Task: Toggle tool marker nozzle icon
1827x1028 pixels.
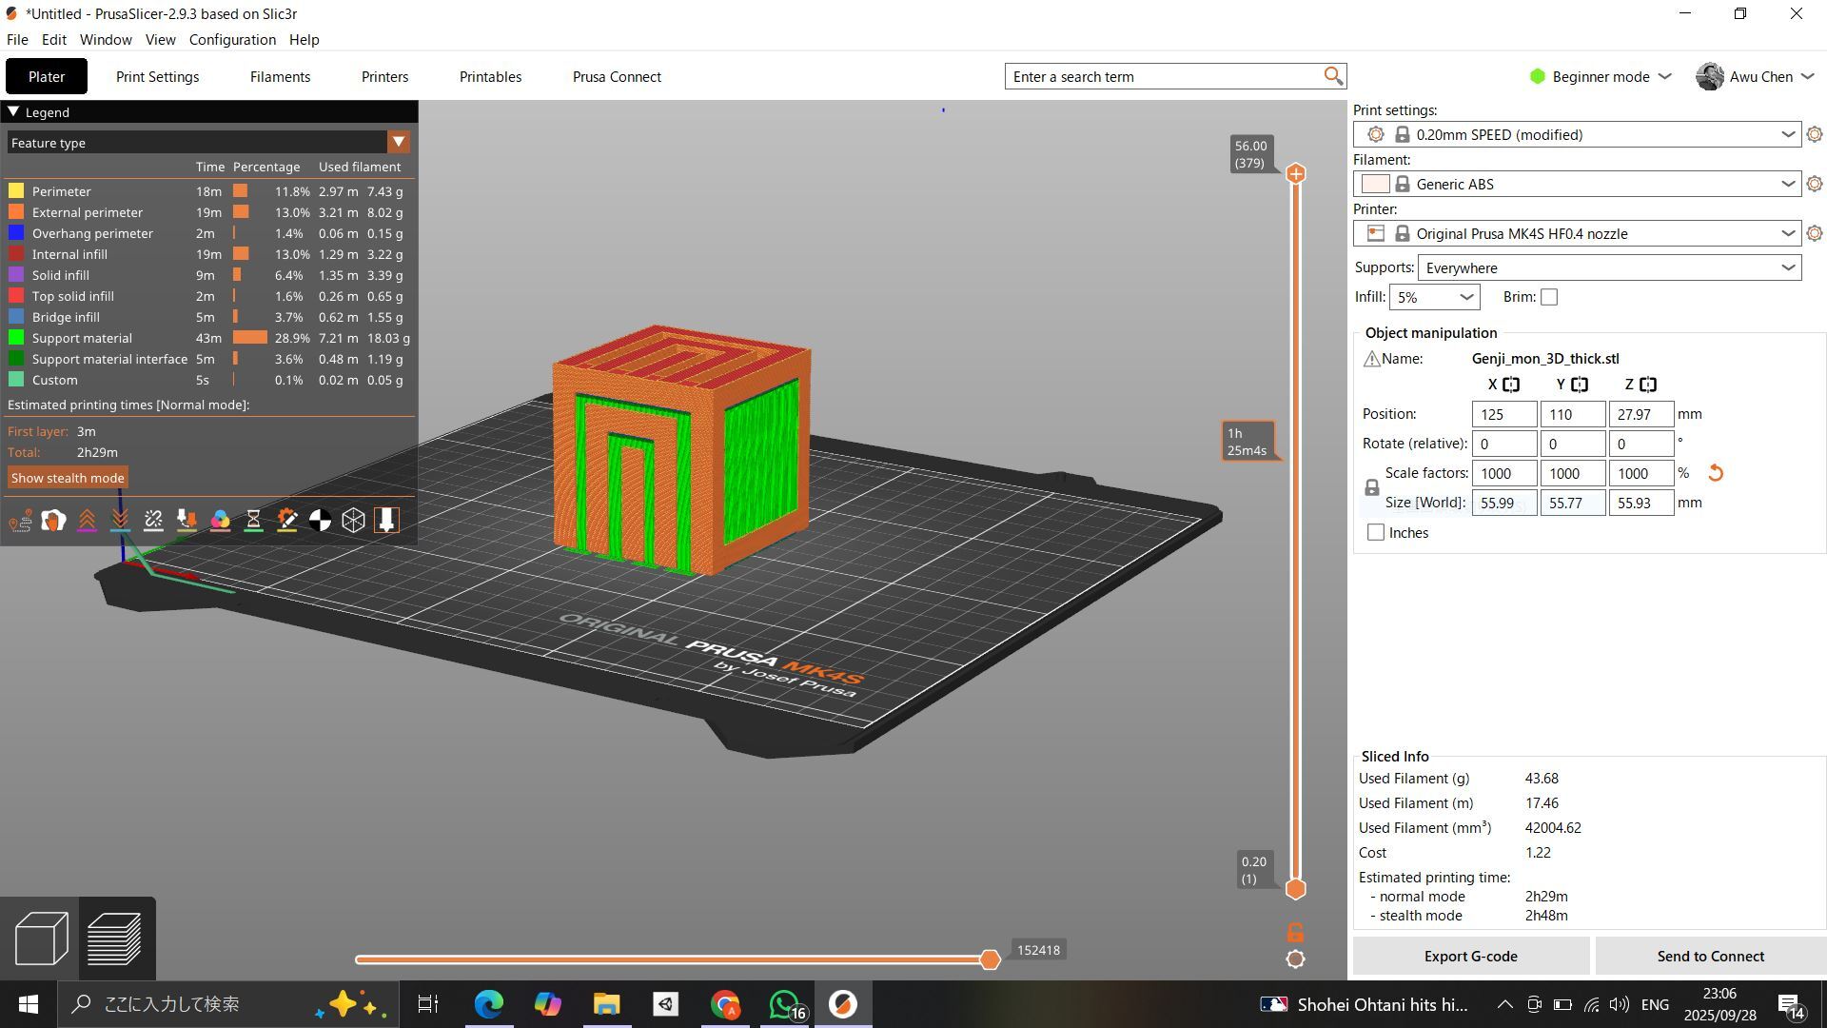Action: (386, 521)
